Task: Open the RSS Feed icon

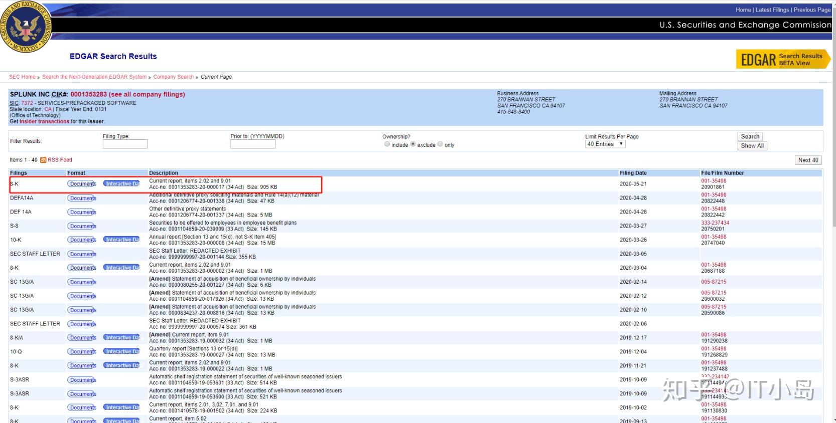Action: (43, 160)
